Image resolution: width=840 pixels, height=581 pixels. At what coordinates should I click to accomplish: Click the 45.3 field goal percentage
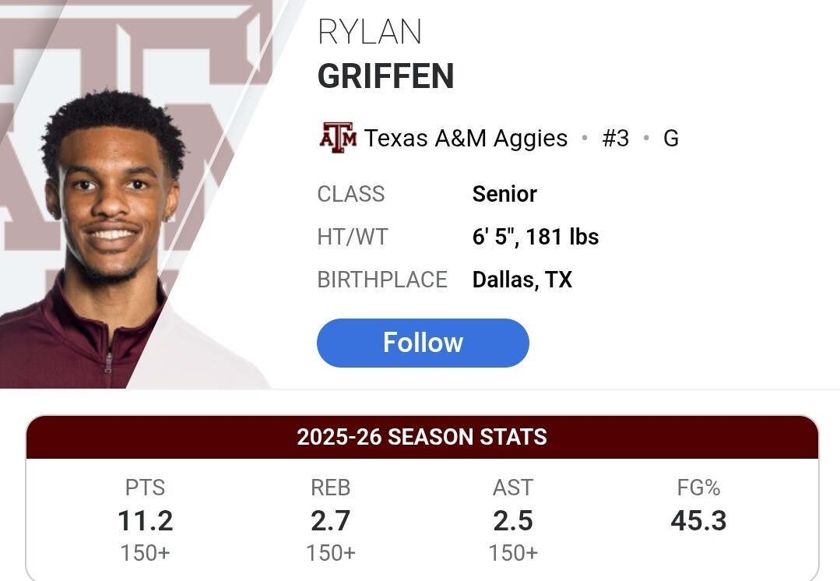tap(698, 520)
